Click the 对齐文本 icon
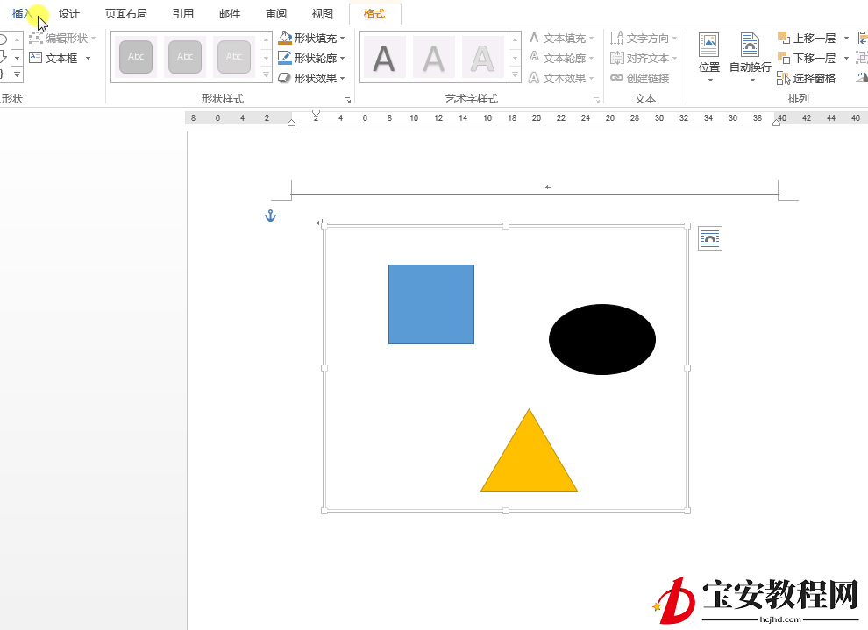Screen dimensions: 868x630 tap(617, 58)
